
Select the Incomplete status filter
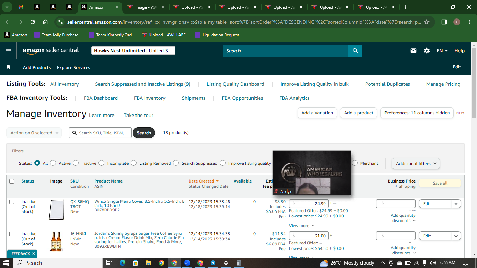(x=102, y=163)
